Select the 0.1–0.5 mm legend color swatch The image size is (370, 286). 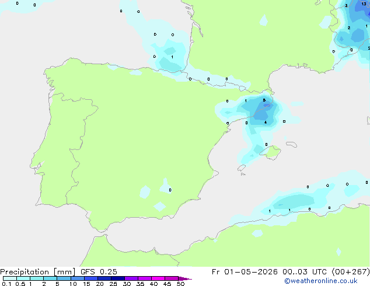pyautogui.click(x=10, y=278)
